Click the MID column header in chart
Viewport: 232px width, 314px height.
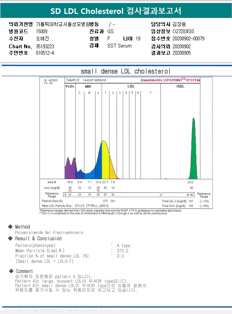[x=88, y=86]
